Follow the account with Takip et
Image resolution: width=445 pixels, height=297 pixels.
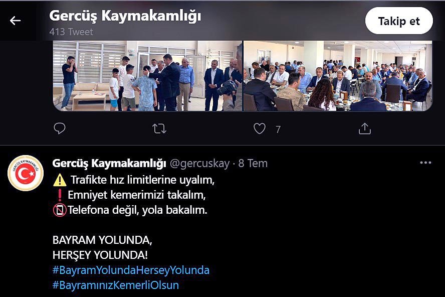pyautogui.click(x=399, y=21)
